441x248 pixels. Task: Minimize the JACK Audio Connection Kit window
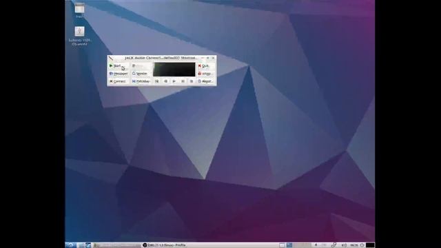coord(203,58)
